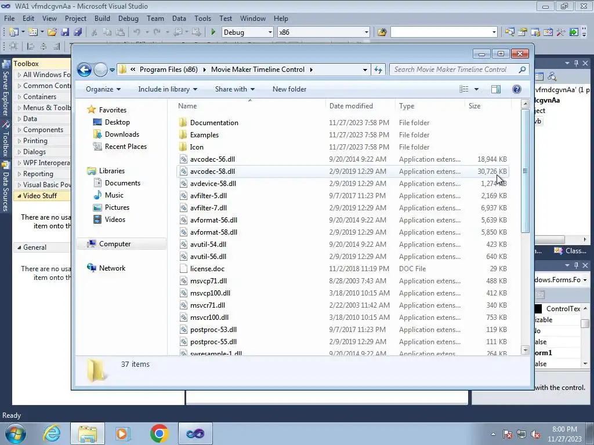This screenshot has height=445, width=594.
Task: Click Program Files (x86) in address bar
Action: tap(169, 70)
